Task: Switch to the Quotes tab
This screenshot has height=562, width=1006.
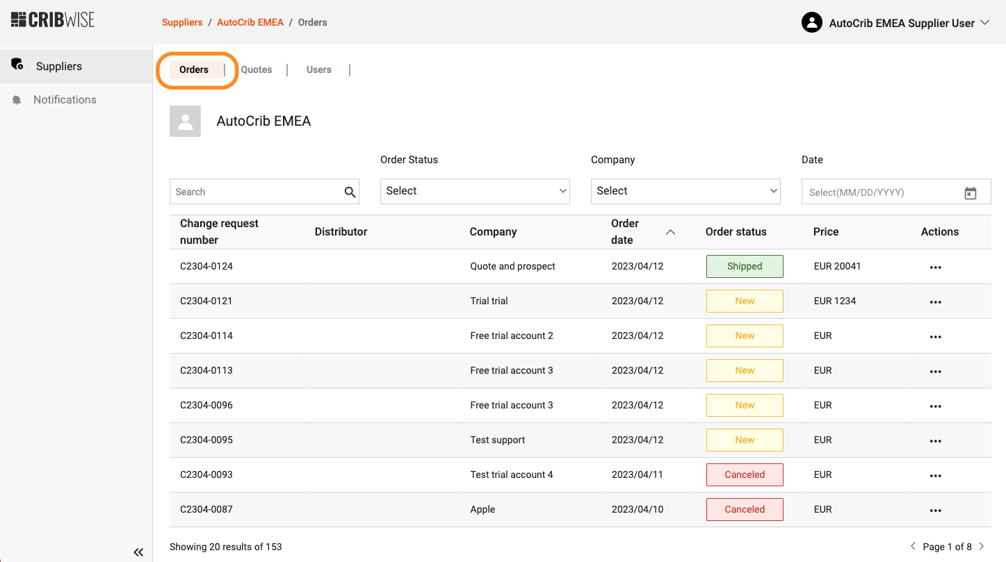Action: (x=257, y=69)
